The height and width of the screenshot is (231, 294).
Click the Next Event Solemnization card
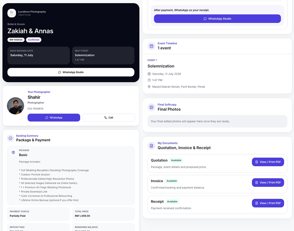pos(103,55)
